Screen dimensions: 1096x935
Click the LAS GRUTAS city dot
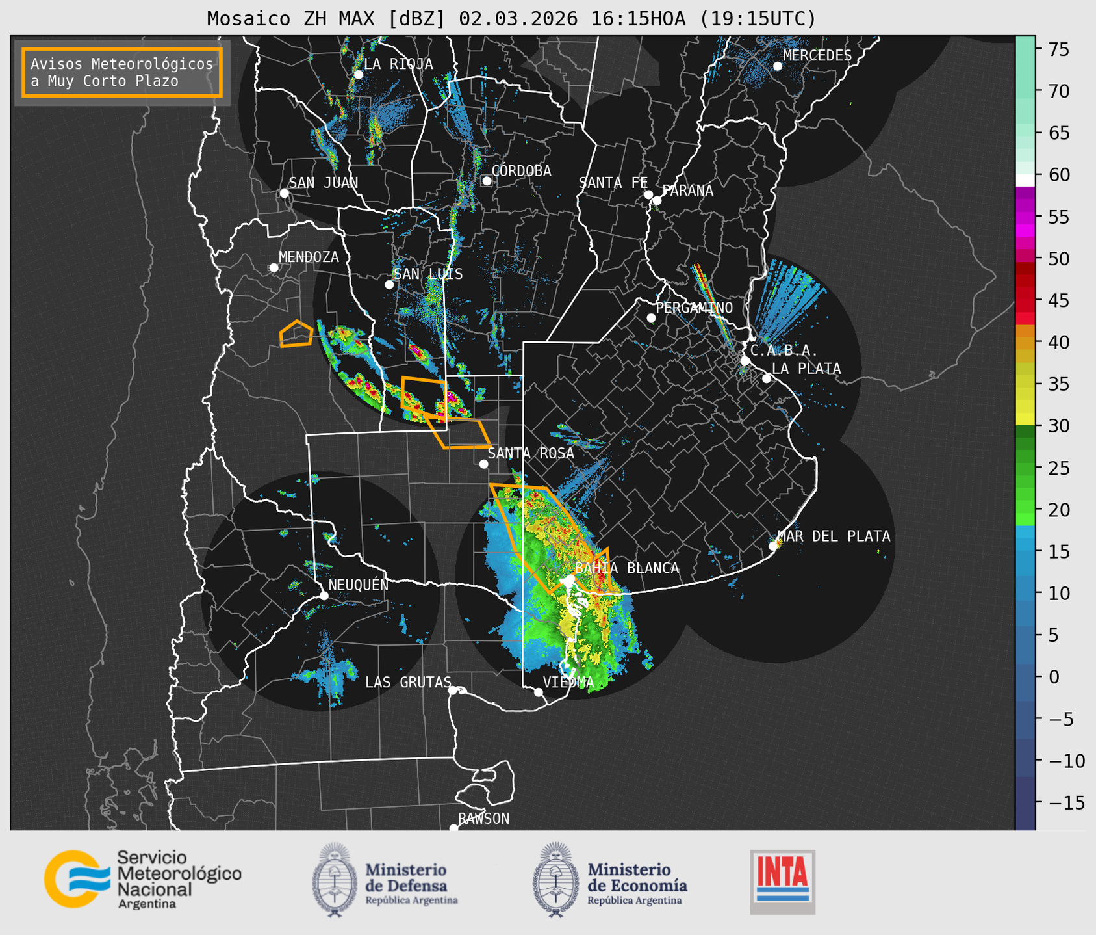point(453,690)
